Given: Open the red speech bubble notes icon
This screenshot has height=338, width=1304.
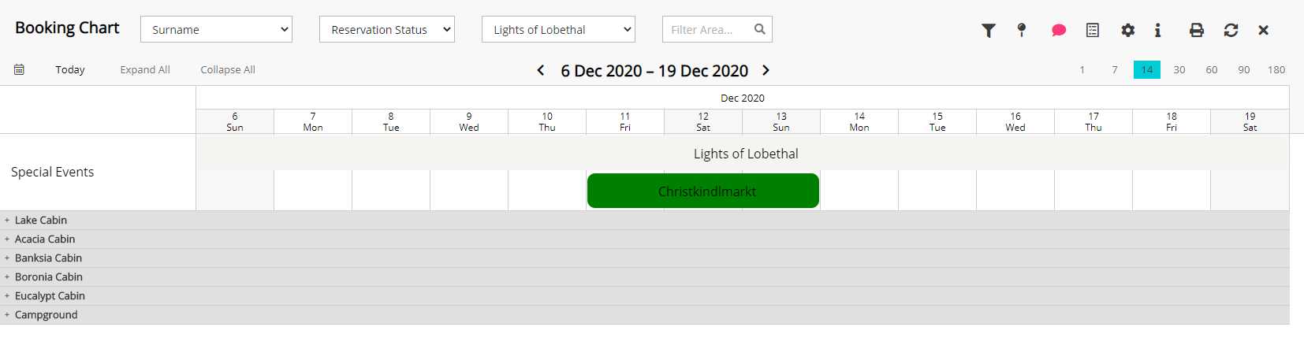Looking at the screenshot, I should [x=1058, y=30].
